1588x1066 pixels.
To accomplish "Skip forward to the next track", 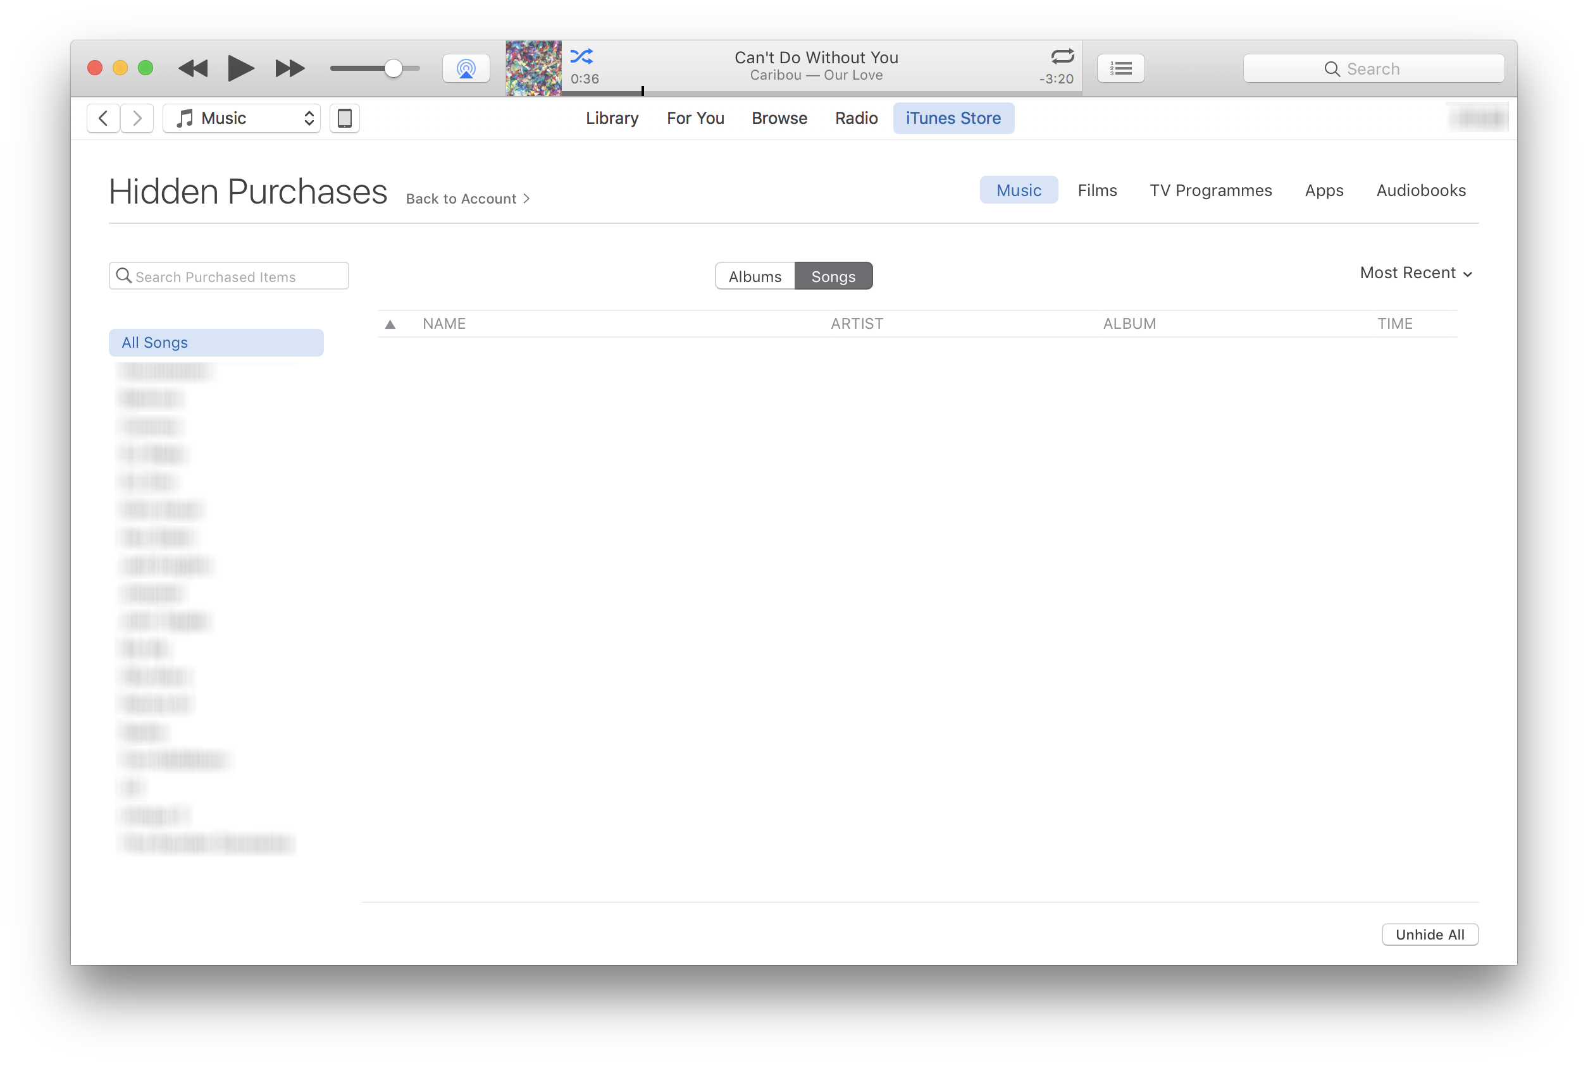I will [x=290, y=68].
